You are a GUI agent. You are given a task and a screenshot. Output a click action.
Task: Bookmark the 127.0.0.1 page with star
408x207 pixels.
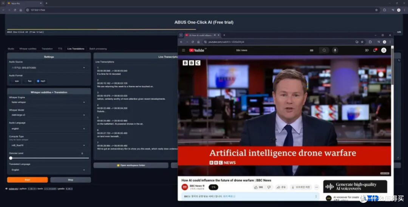[376, 10]
